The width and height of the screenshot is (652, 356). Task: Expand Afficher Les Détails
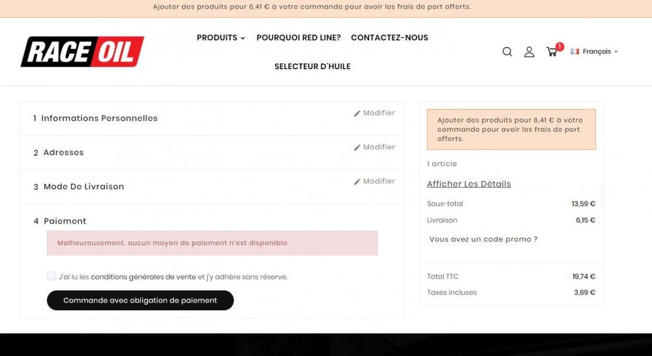[x=469, y=184]
